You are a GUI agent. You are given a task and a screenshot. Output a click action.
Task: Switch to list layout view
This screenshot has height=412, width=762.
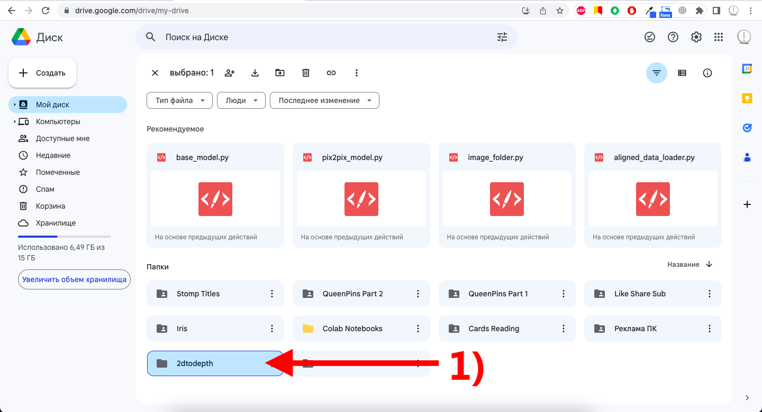(x=682, y=73)
